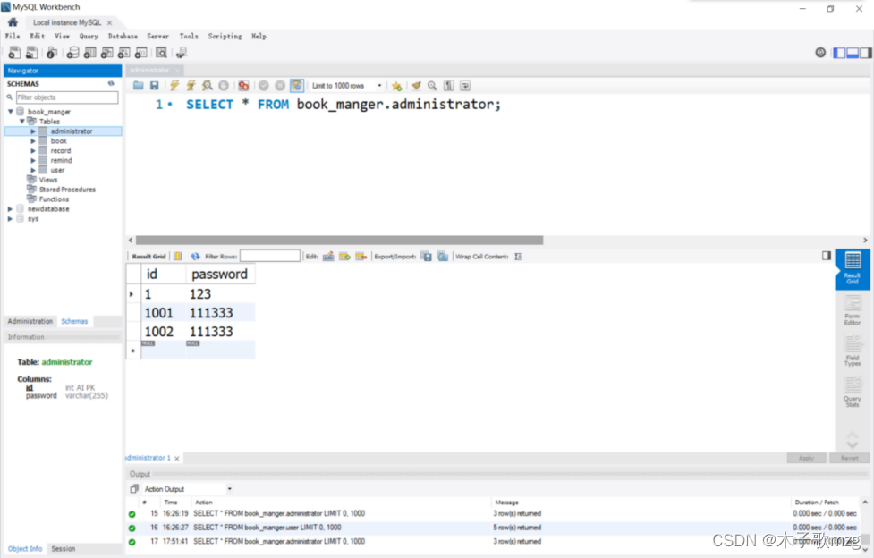Create a new view icon
874x558 pixels.
coord(107,53)
